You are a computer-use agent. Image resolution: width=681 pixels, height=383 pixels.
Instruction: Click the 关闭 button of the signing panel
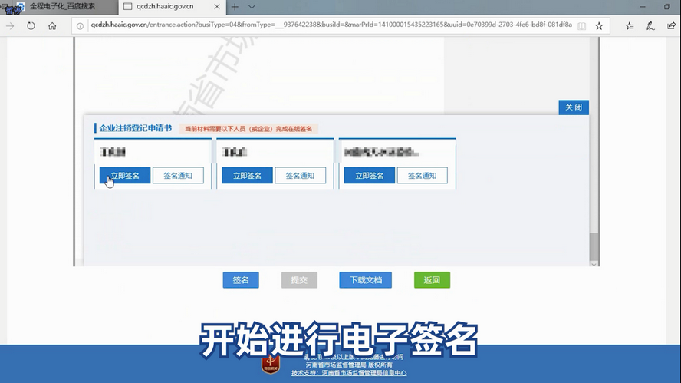[574, 107]
